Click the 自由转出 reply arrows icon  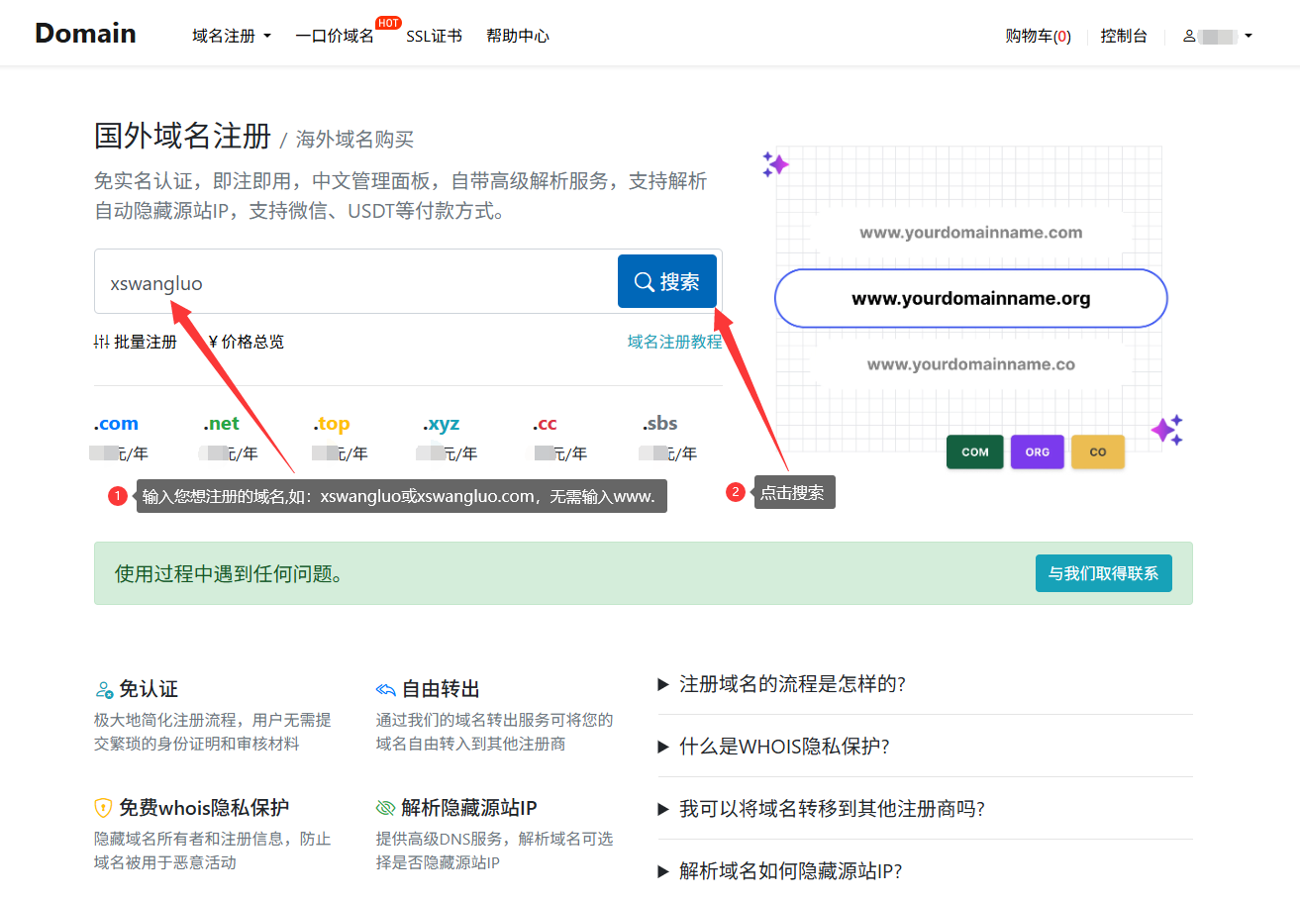click(x=385, y=690)
